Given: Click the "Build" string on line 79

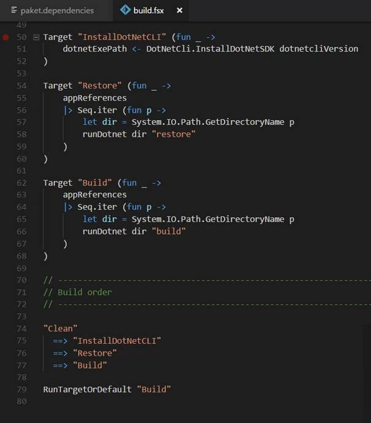Looking at the screenshot, I should (x=154, y=389).
